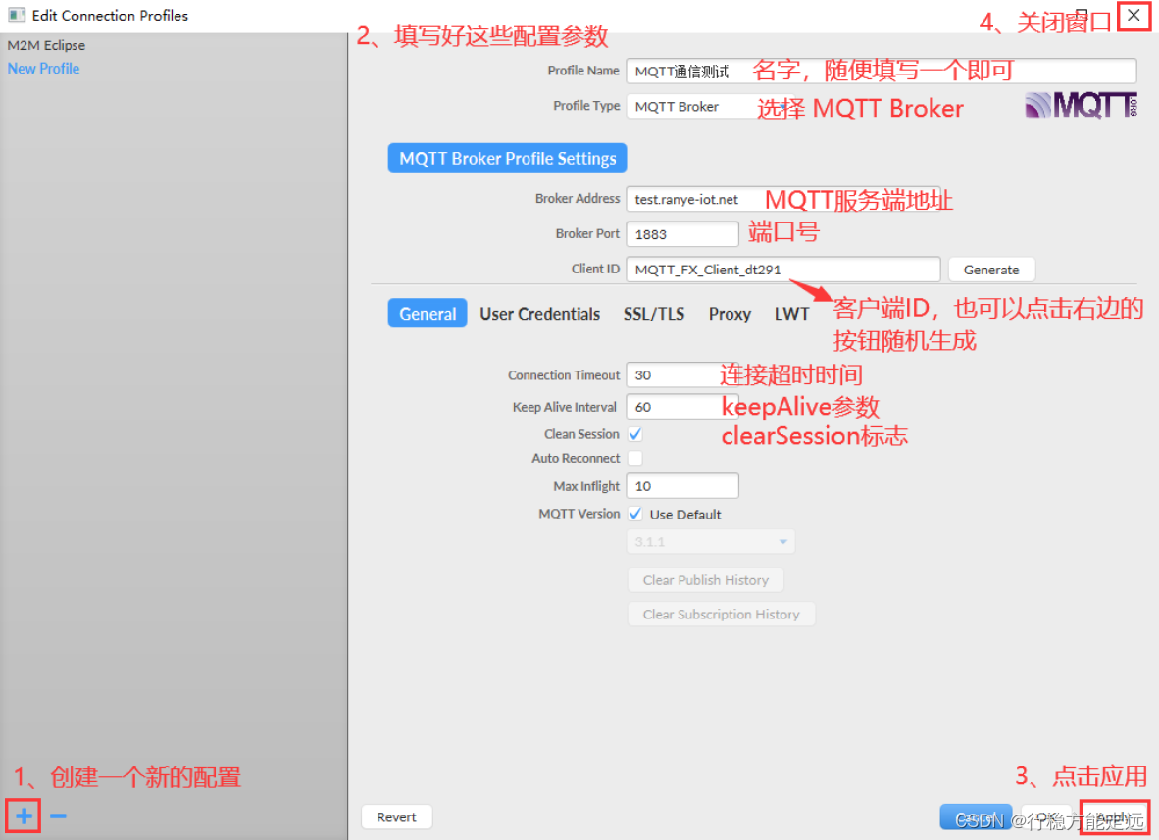This screenshot has height=840, width=1159.
Task: Select New Profile in the sidebar
Action: point(43,68)
